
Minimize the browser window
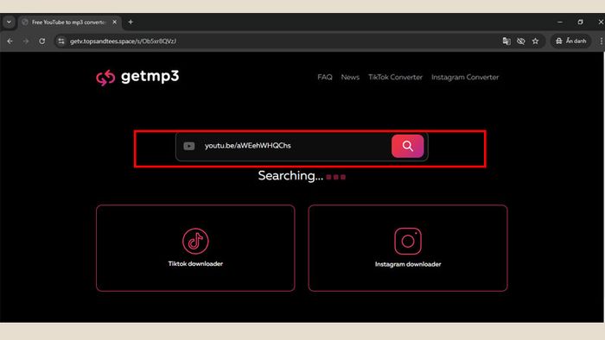point(560,22)
